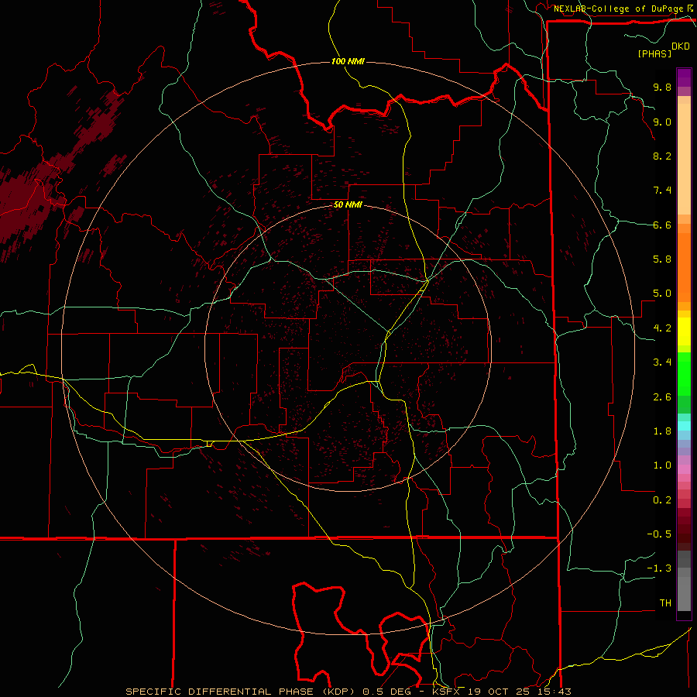The width and height of the screenshot is (697, 697).
Task: Select the 8.2 scale value
Action: [x=662, y=156]
